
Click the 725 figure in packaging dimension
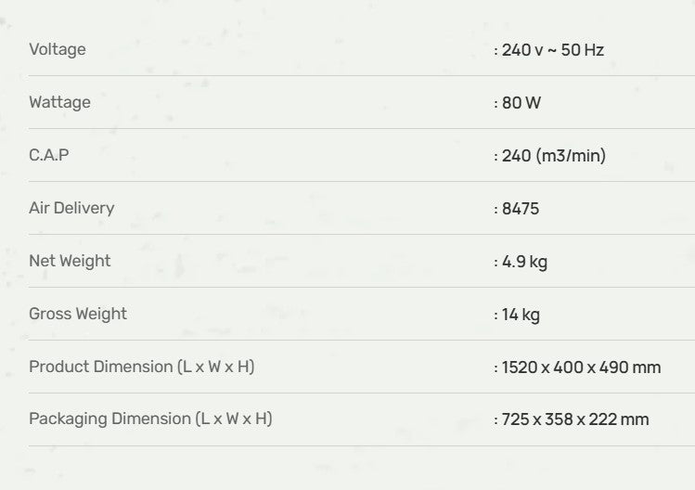pyautogui.click(x=515, y=419)
